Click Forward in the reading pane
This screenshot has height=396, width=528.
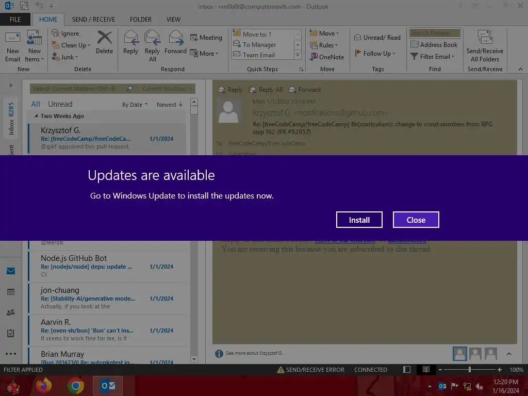point(305,90)
